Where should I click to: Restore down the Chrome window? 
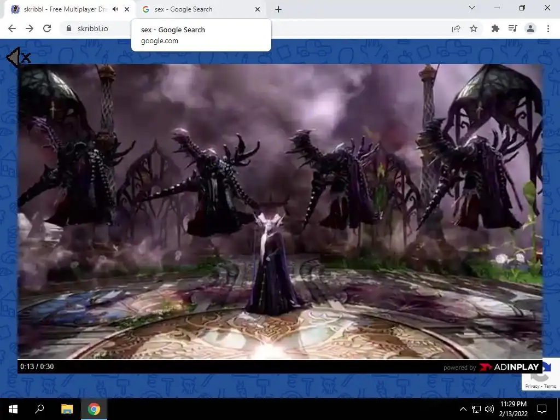522,8
